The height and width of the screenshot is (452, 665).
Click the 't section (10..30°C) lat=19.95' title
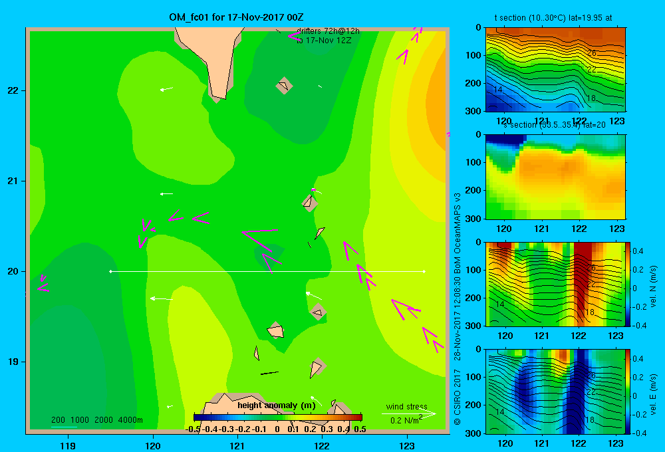click(553, 18)
